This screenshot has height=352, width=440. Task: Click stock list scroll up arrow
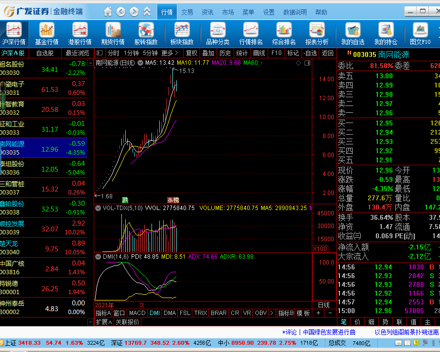click(x=90, y=63)
